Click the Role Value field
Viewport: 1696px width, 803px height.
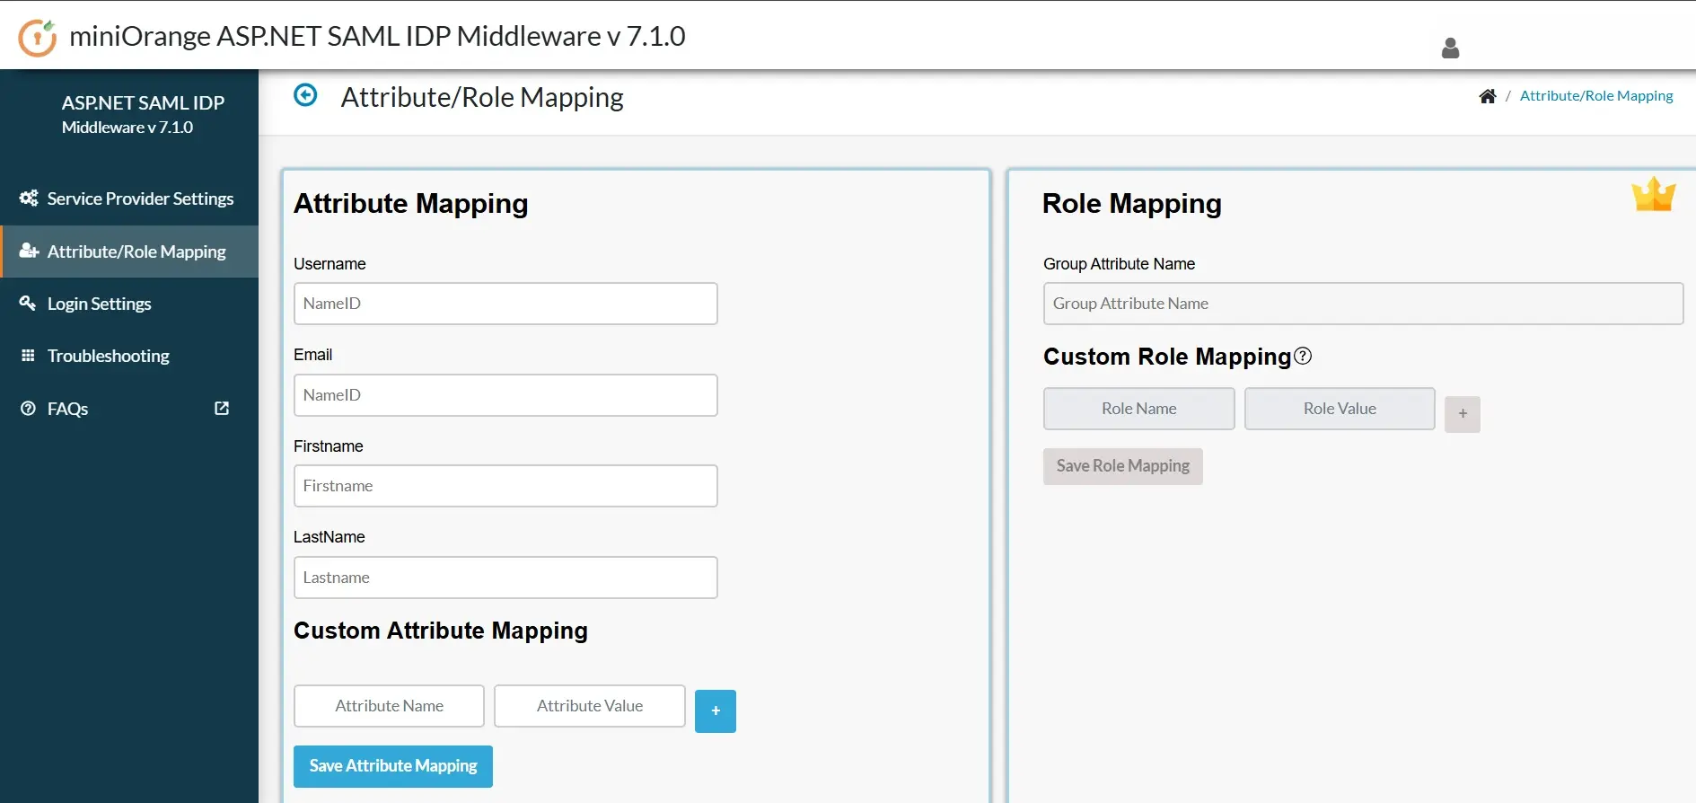pos(1340,409)
